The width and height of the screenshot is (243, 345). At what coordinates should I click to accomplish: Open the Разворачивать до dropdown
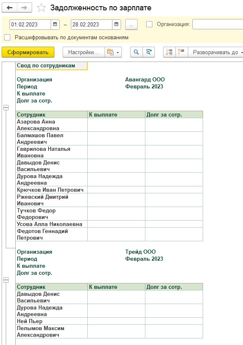pos(215,52)
